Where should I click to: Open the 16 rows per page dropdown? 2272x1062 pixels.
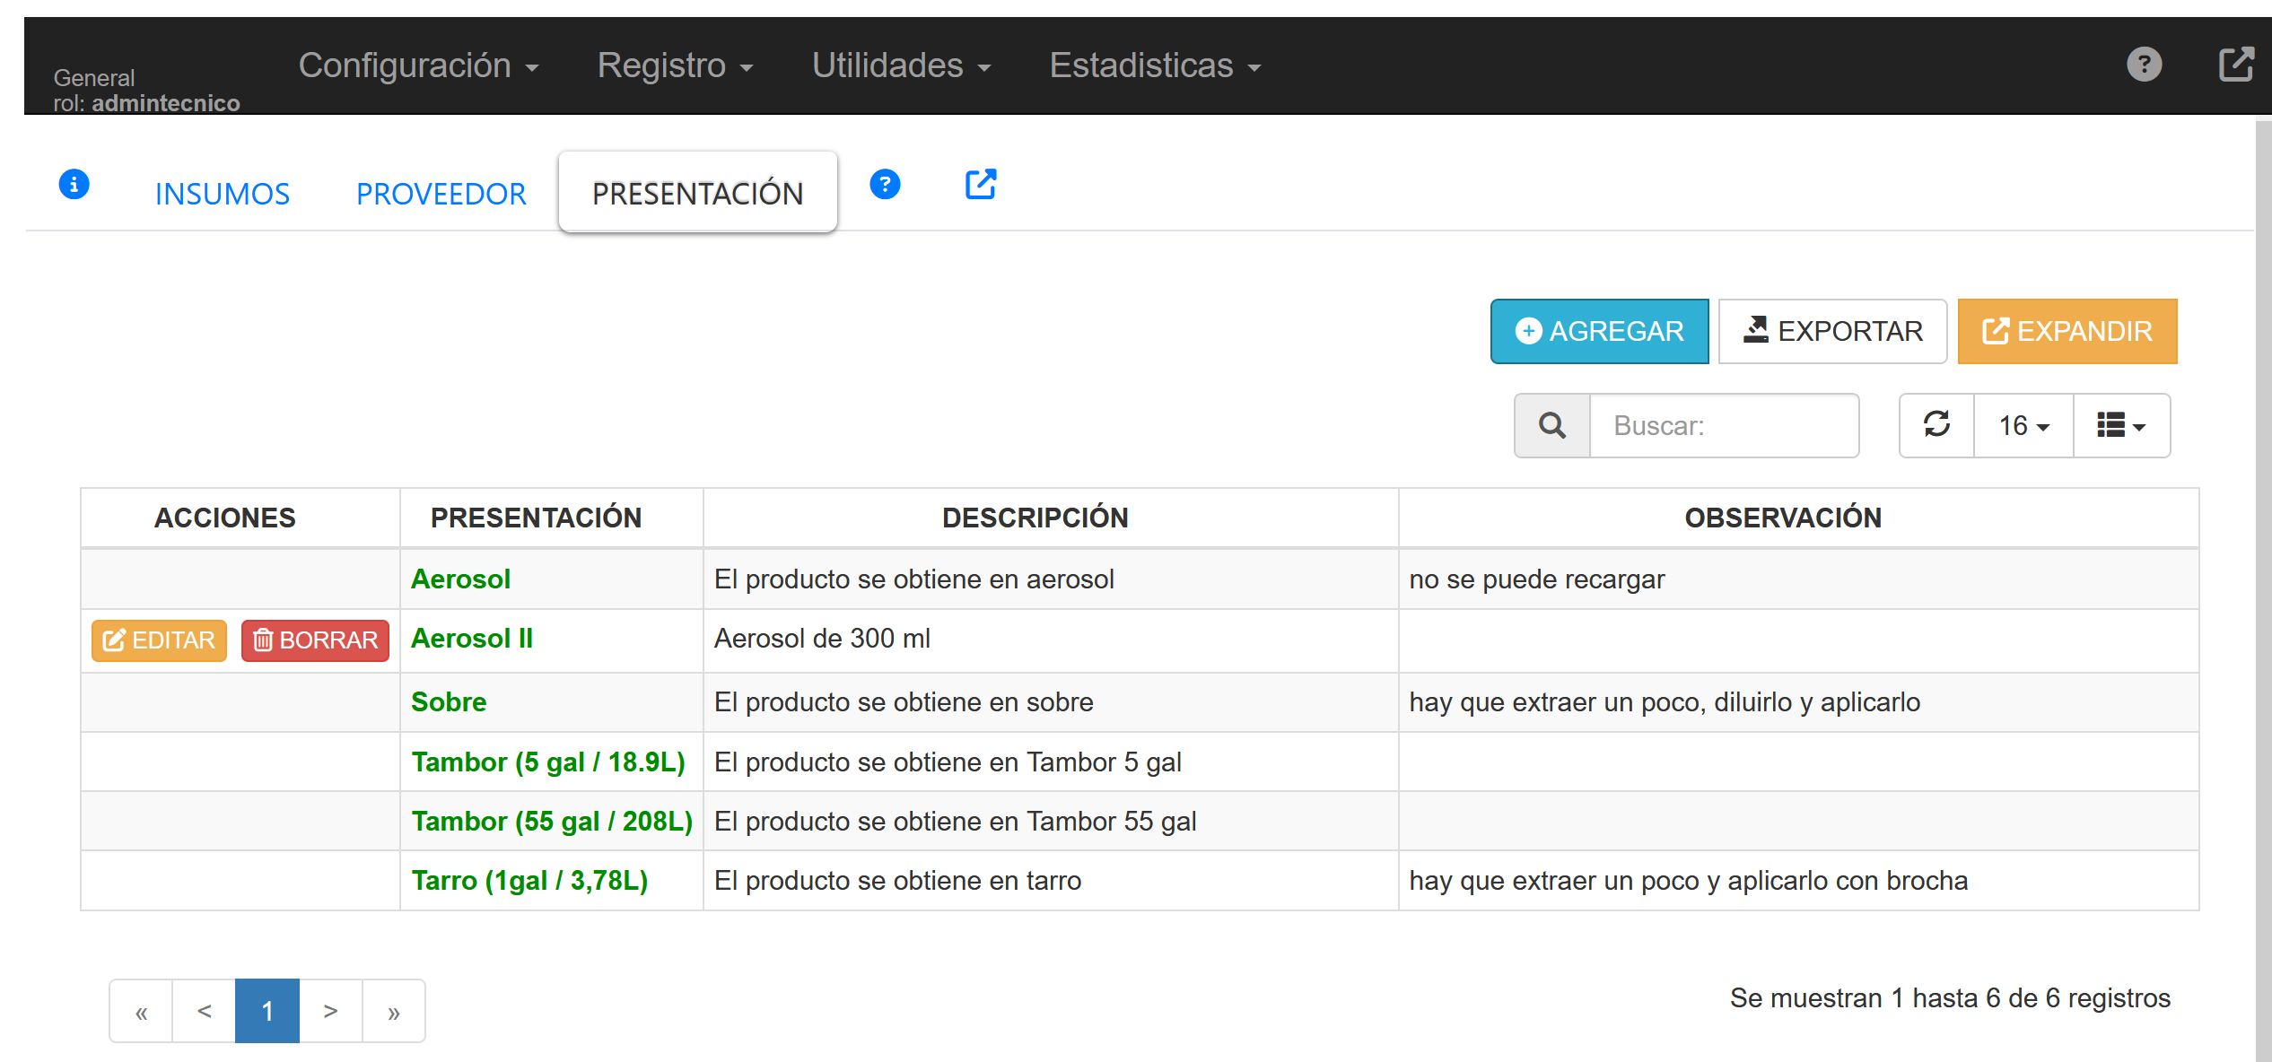[2023, 425]
